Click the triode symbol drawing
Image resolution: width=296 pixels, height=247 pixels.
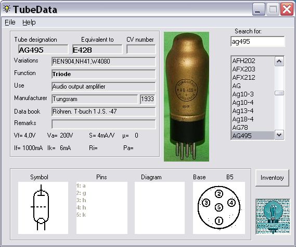[41, 207]
